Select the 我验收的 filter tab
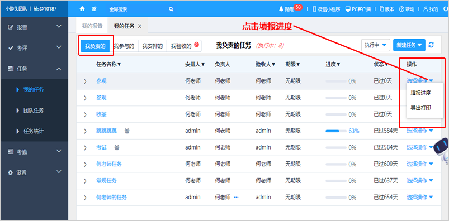 coord(184,46)
